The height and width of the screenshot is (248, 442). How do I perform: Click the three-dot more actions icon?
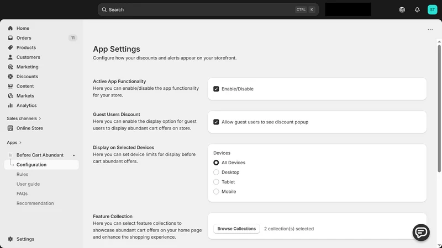430,30
